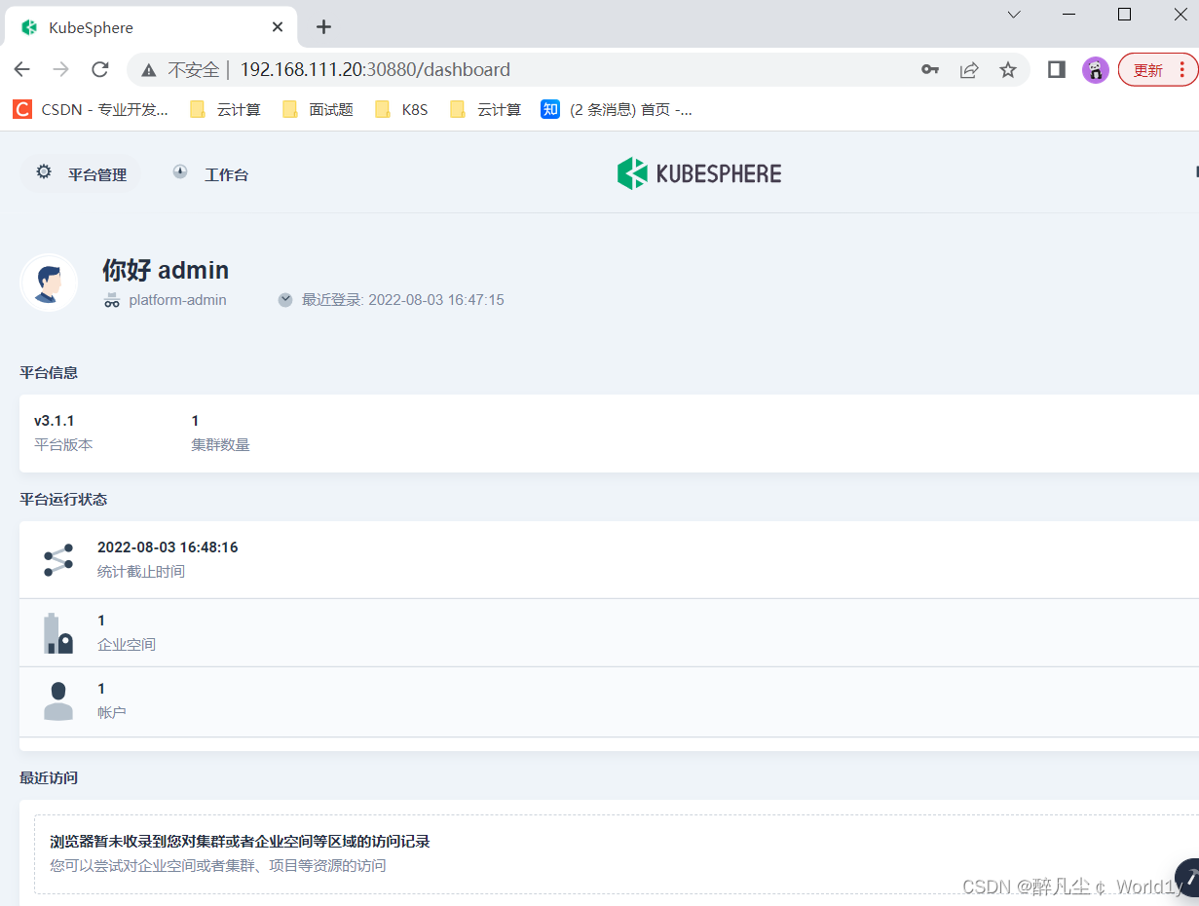Click the KubeSphere logo in header
1199x906 pixels.
699,173
